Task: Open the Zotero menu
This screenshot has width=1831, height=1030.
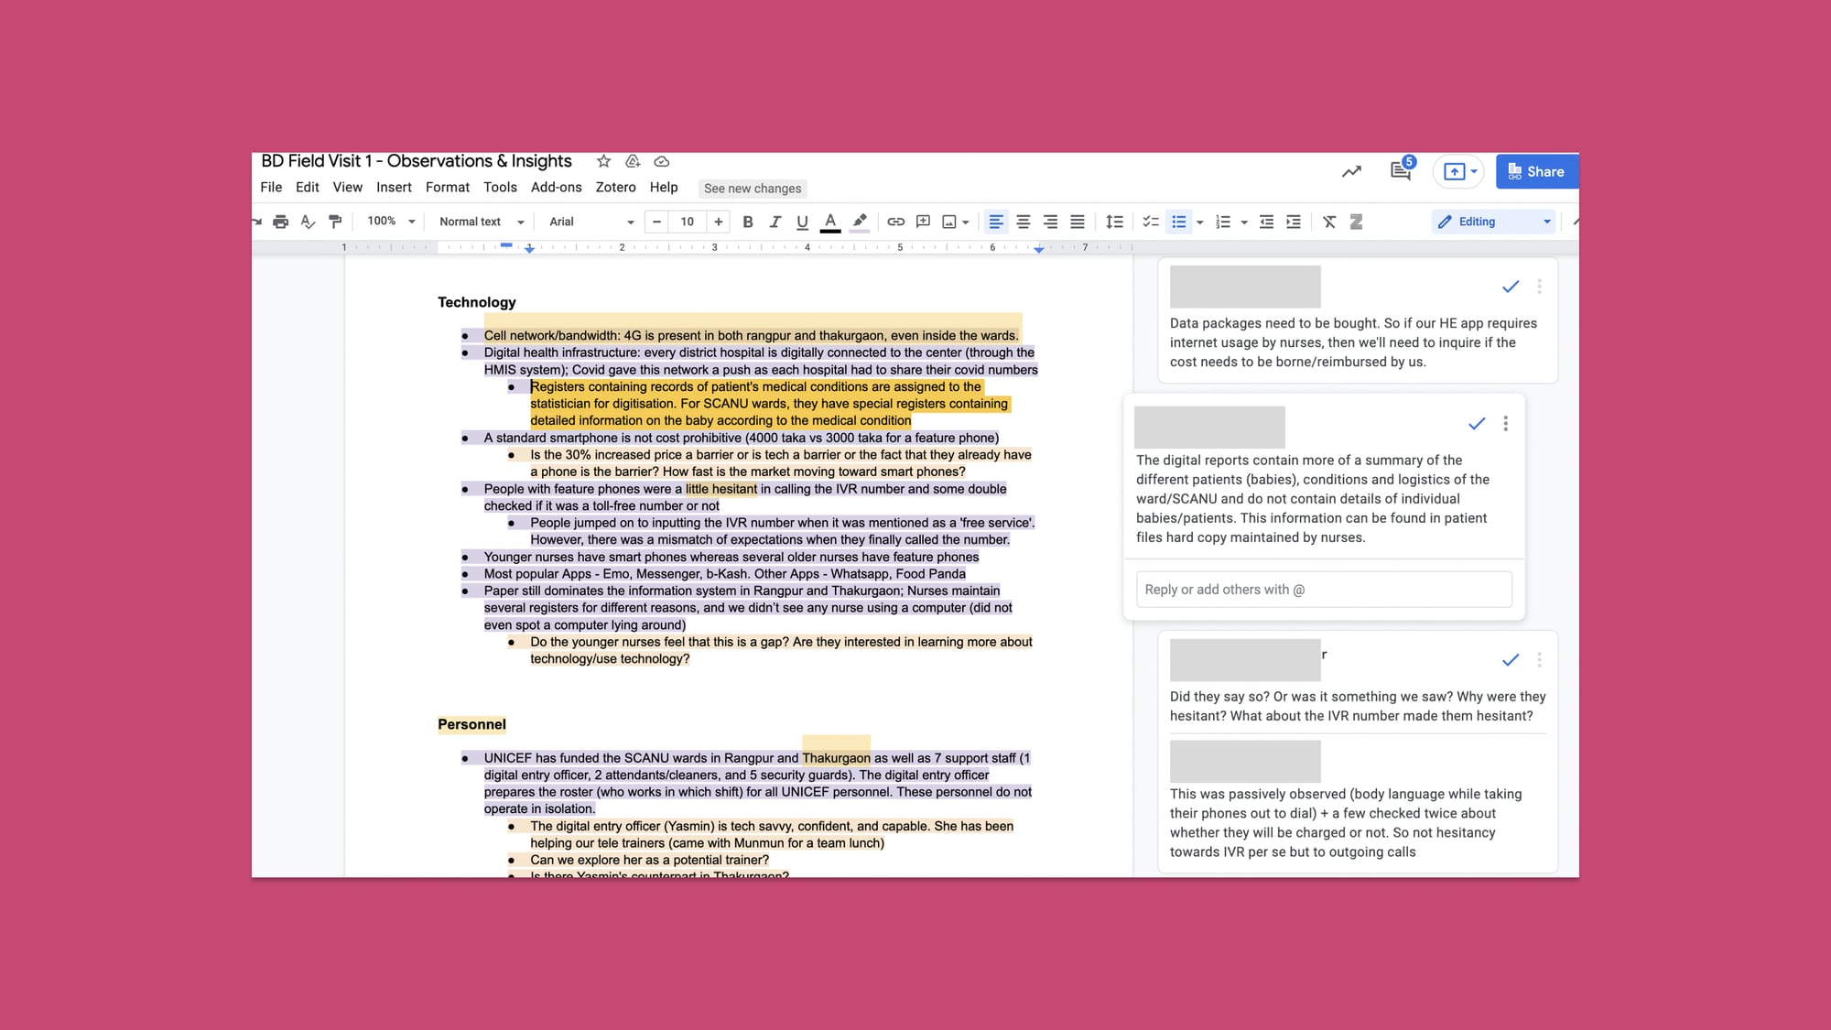Action: pos(615,188)
